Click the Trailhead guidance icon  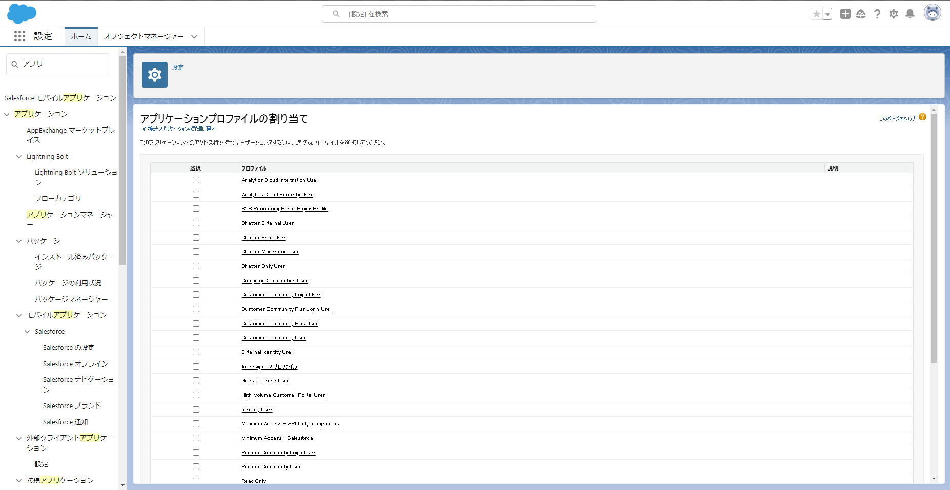point(861,14)
